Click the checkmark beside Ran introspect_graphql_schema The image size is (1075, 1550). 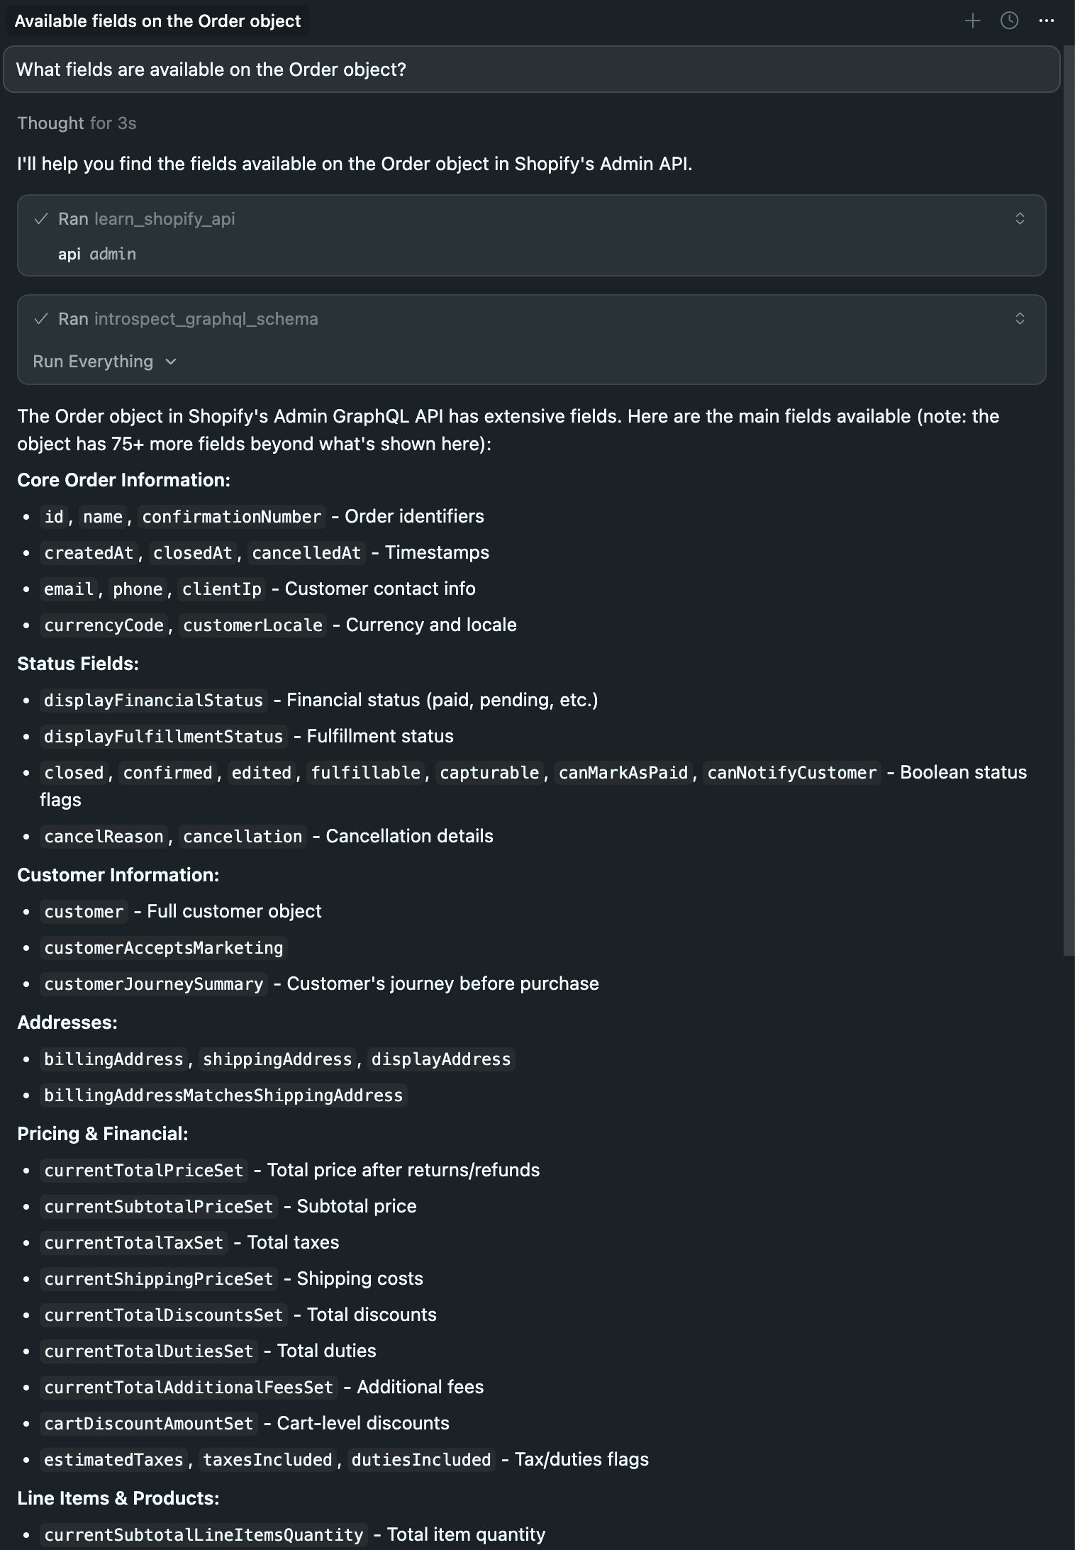point(42,319)
